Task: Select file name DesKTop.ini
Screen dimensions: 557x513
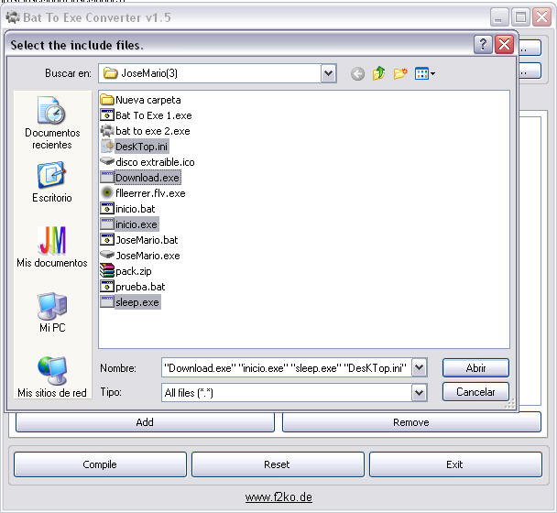Action: [141, 147]
